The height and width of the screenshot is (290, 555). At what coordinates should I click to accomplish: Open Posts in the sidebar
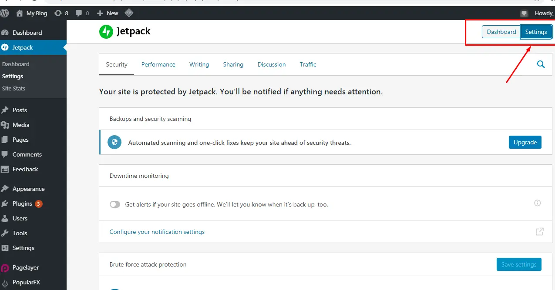click(x=33, y=110)
